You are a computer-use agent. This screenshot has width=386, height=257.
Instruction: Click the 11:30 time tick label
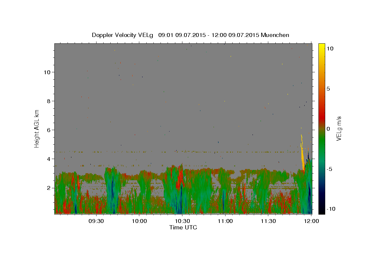tap(268, 221)
